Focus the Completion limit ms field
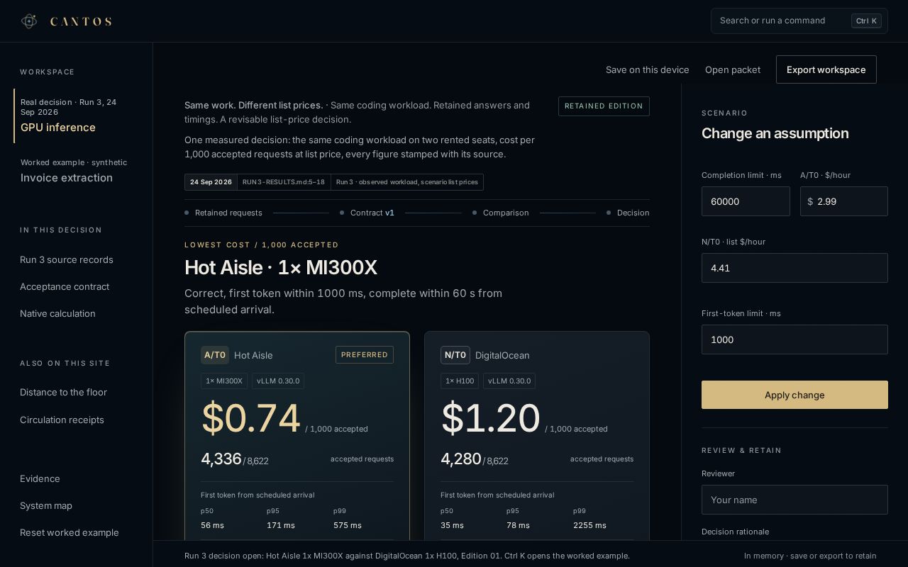The width and height of the screenshot is (908, 567). (746, 201)
